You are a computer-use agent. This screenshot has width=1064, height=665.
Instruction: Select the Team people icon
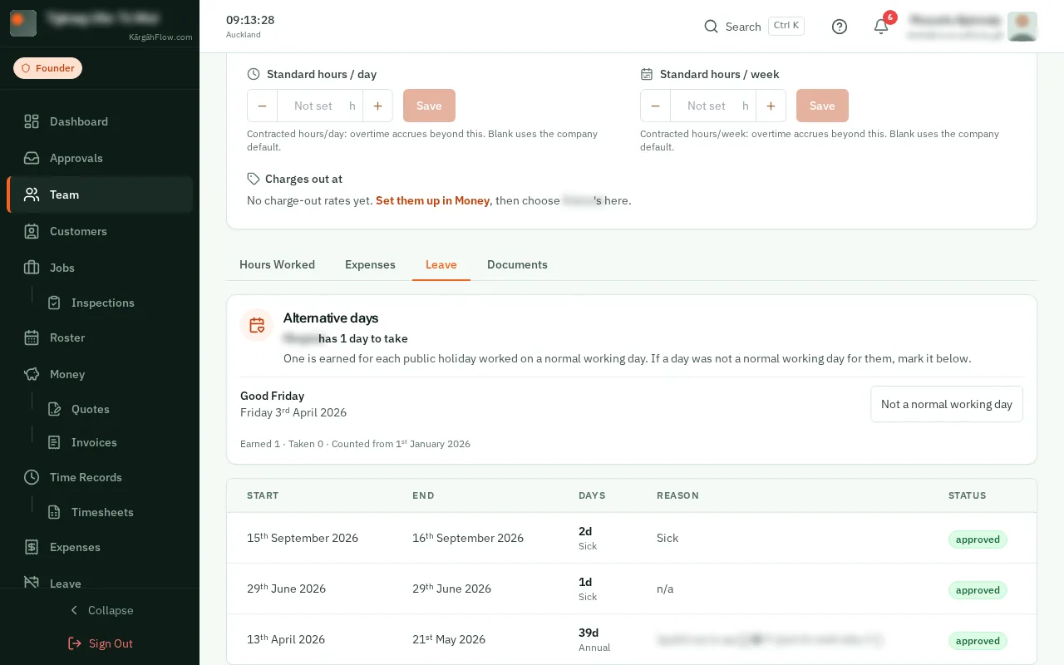(32, 195)
